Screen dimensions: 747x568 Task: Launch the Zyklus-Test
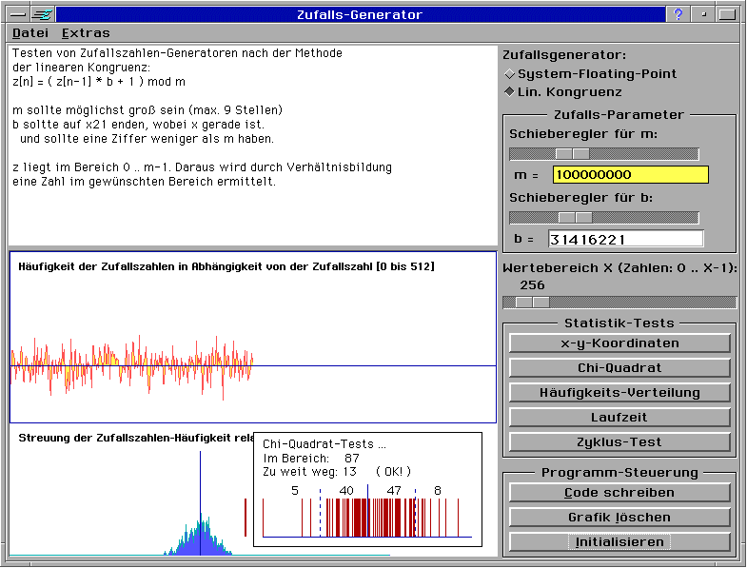[619, 442]
